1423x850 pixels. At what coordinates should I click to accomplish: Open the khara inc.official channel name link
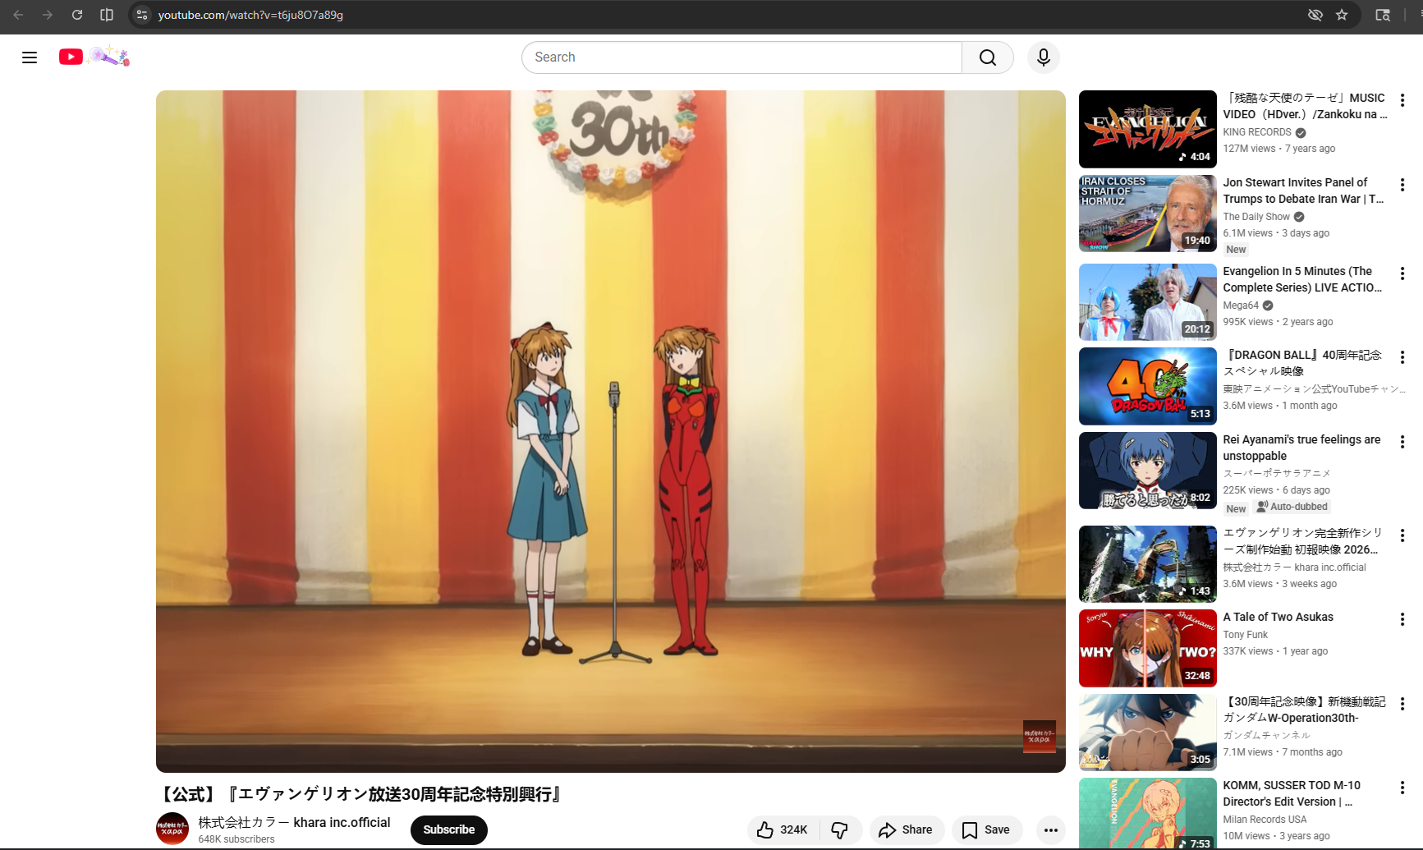click(294, 822)
